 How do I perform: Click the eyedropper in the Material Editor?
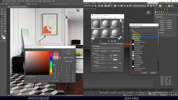click(99, 44)
